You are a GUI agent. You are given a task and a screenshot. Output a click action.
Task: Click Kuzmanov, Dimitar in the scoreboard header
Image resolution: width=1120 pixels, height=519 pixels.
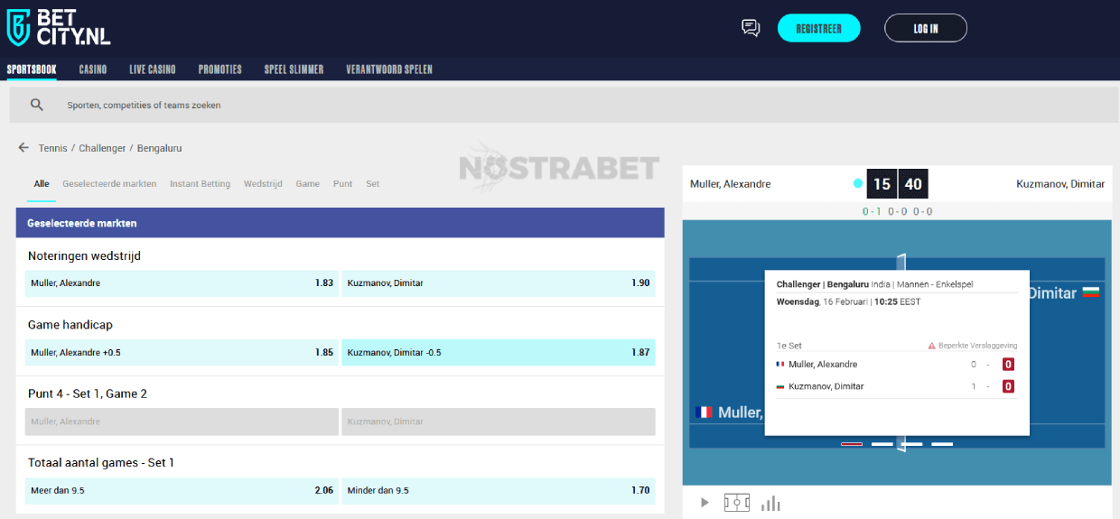pyautogui.click(x=1060, y=184)
